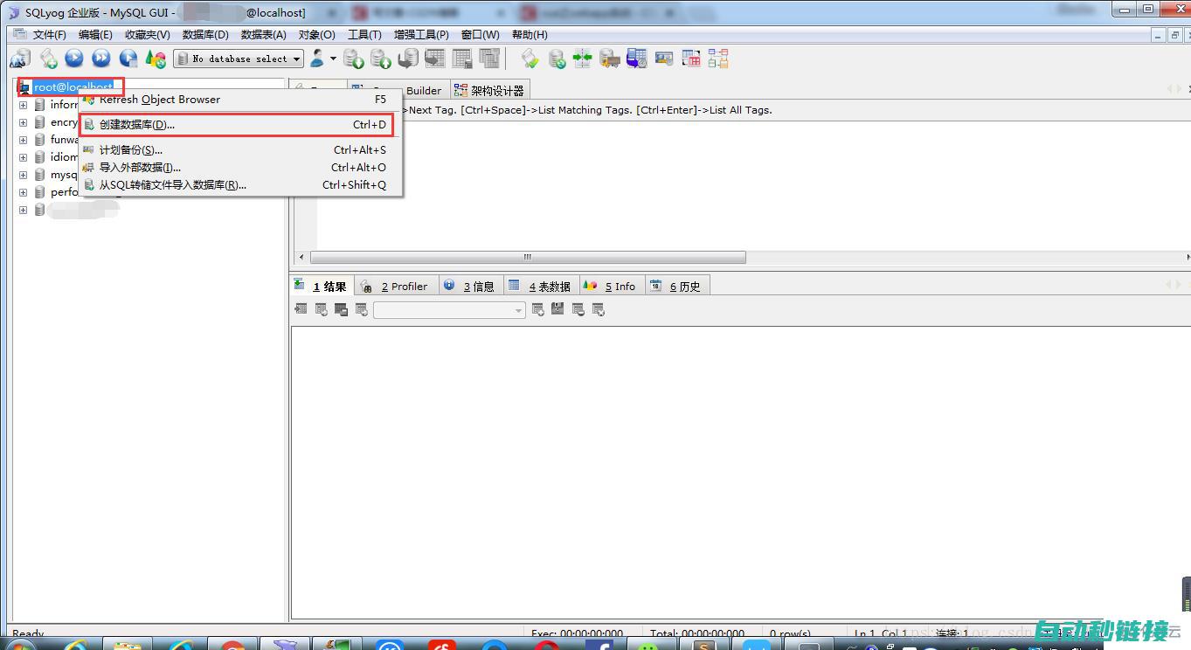The width and height of the screenshot is (1191, 650).
Task: Click the second grey table icon in main toolbar
Action: (462, 59)
